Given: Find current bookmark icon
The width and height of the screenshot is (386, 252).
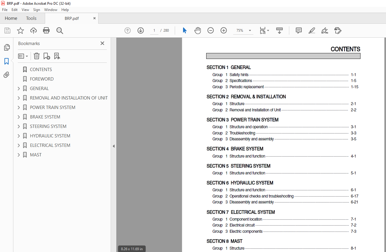Looking at the screenshot, I should click(57, 56).
